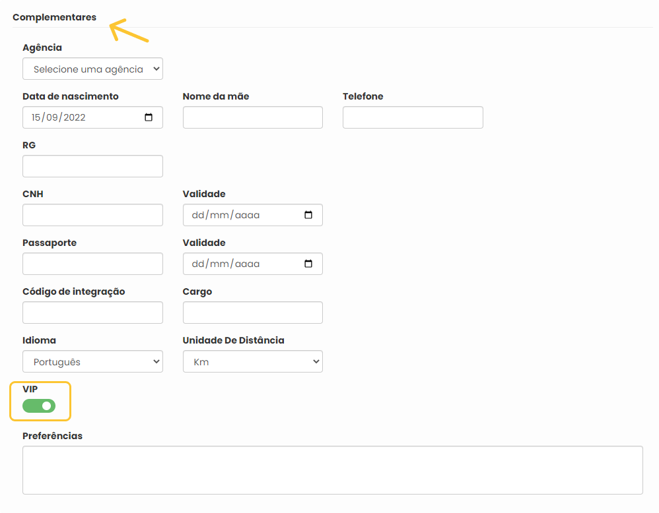Open calendar picker for Data de nascimento
659x513 pixels.
(149, 117)
